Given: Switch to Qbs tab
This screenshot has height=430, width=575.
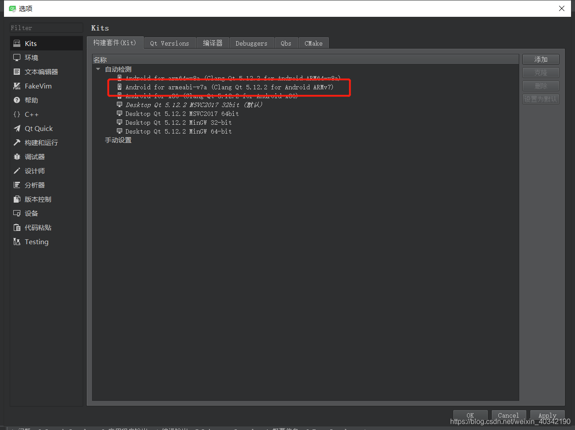Looking at the screenshot, I should click(x=286, y=43).
